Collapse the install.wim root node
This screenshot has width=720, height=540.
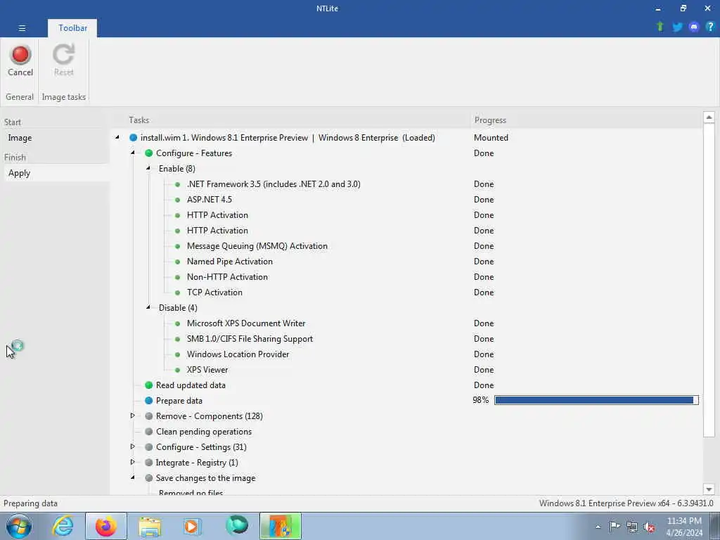pos(117,137)
